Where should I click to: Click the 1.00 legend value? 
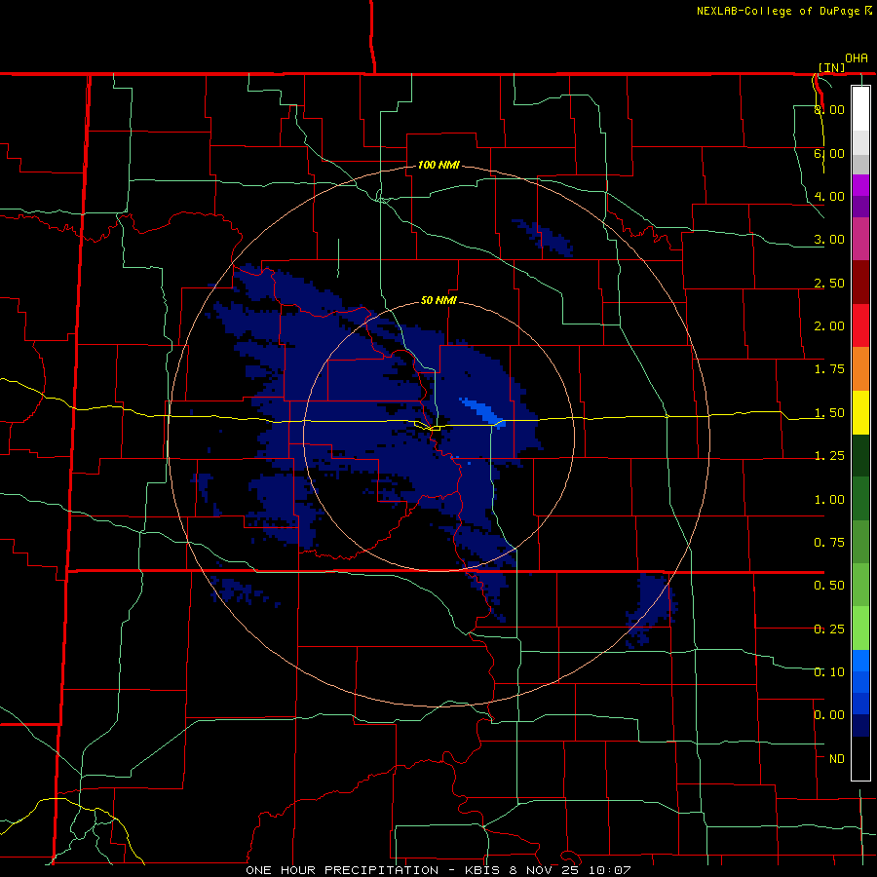pyautogui.click(x=829, y=500)
